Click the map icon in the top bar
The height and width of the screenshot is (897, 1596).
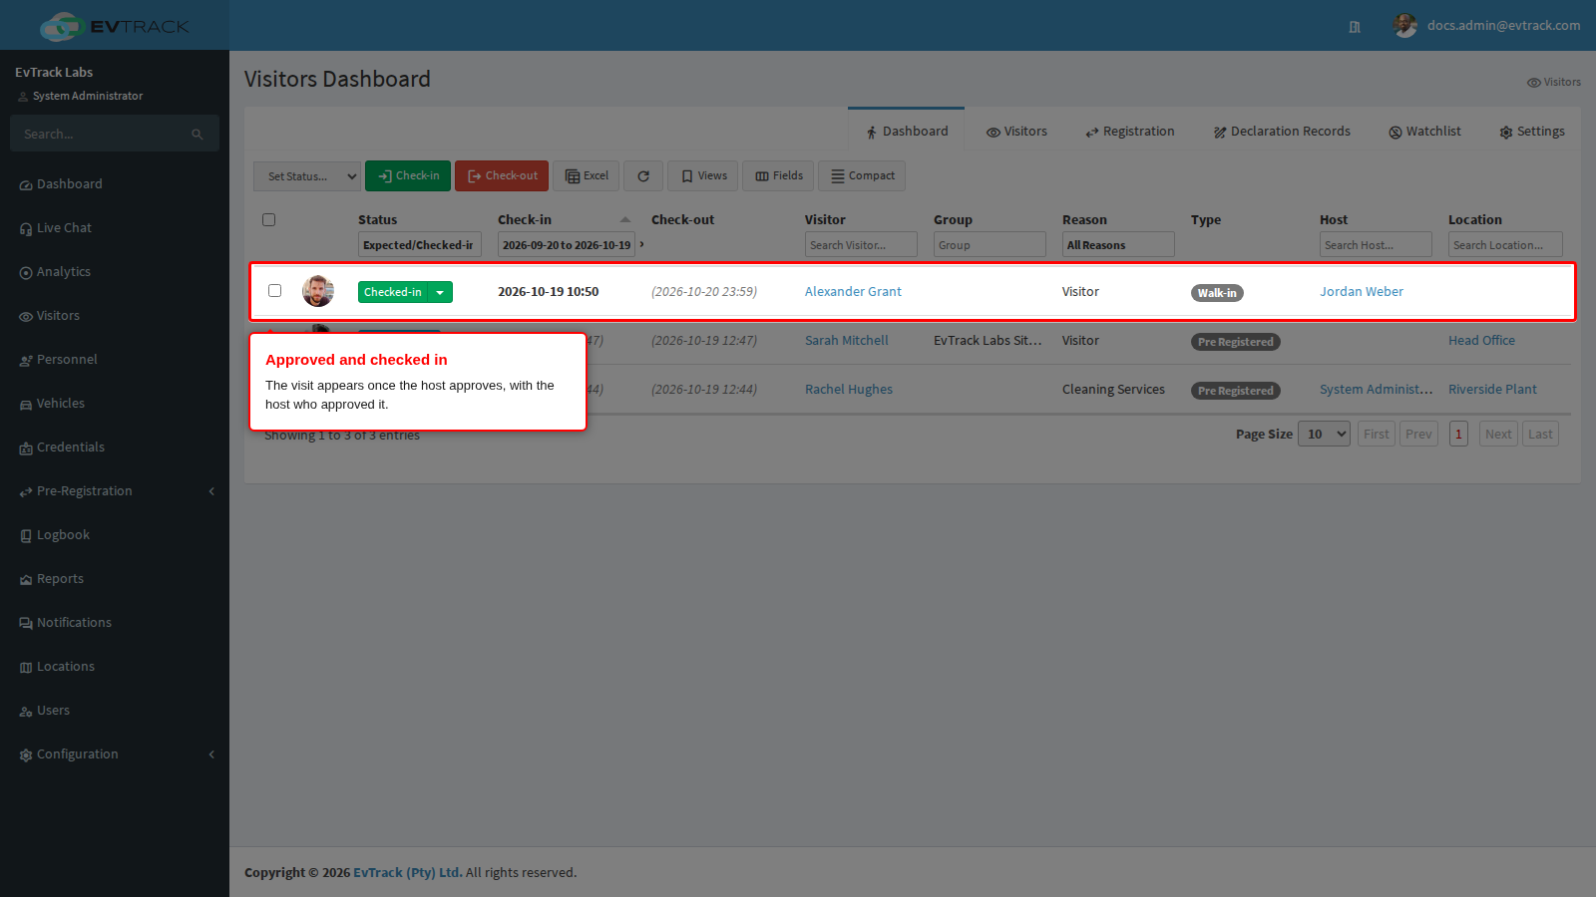click(x=1355, y=27)
